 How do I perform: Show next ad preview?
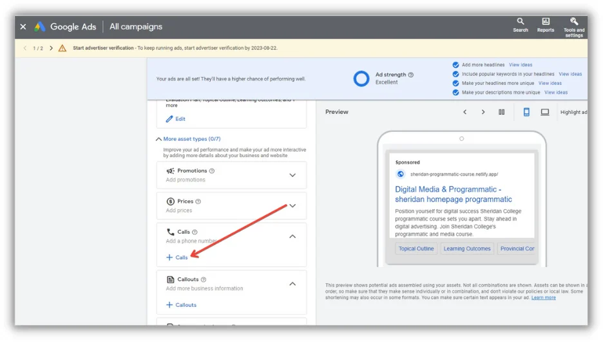[483, 112]
